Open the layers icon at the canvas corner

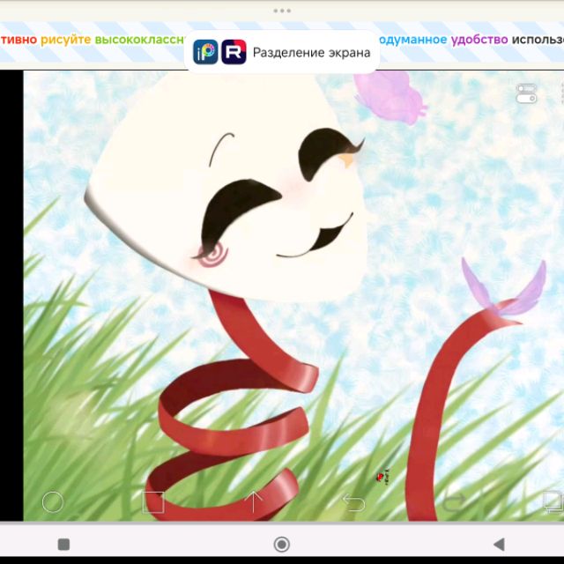point(553,501)
